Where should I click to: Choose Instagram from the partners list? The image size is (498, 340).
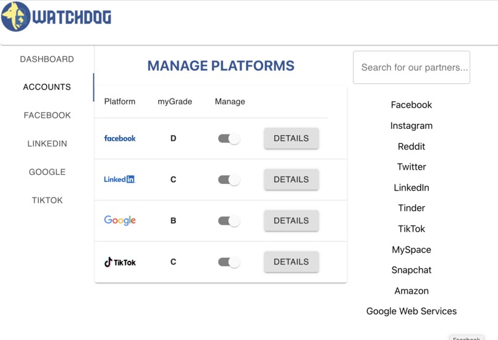click(x=411, y=126)
